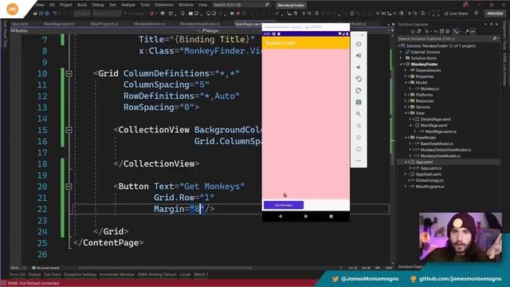Click the PREVIEW button

pos(495,14)
